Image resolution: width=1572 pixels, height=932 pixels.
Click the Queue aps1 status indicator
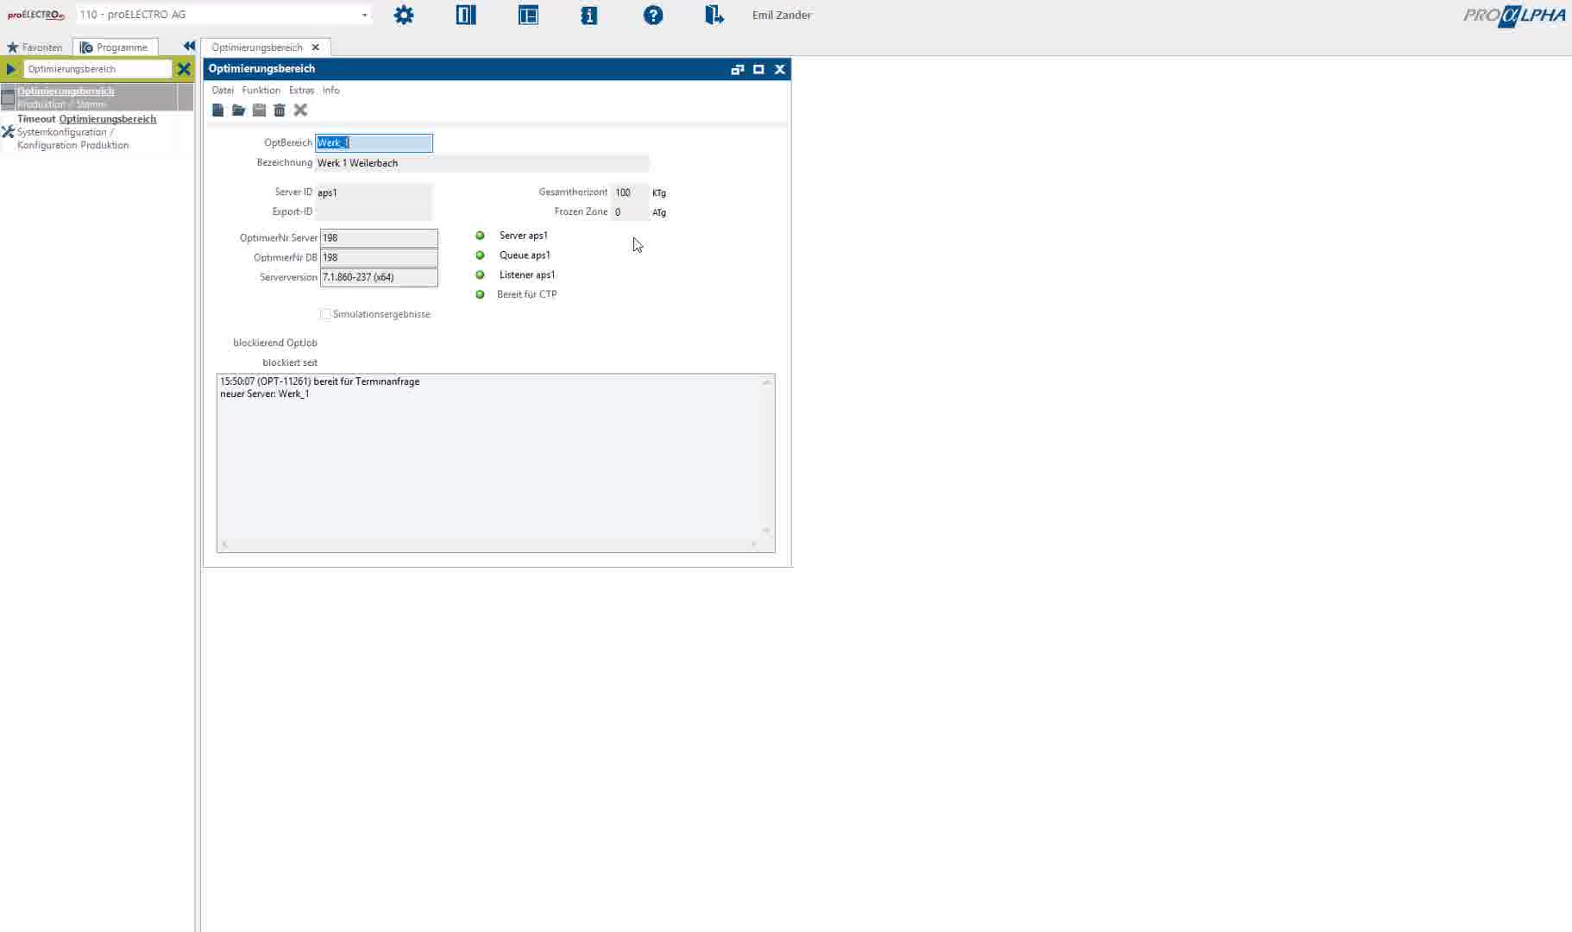tap(481, 255)
